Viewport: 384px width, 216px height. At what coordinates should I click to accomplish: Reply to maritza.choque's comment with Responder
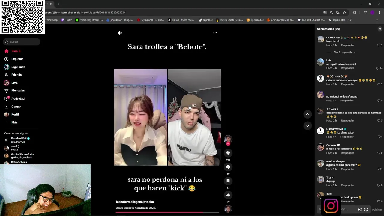pyautogui.click(x=347, y=169)
